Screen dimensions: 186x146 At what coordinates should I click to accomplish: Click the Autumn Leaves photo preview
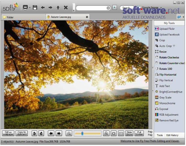[x=76, y=74]
